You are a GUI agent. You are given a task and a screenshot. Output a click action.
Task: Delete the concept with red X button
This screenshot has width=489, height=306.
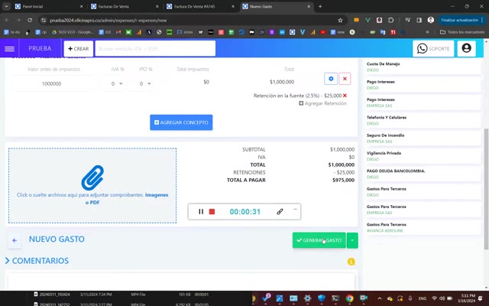345,79
